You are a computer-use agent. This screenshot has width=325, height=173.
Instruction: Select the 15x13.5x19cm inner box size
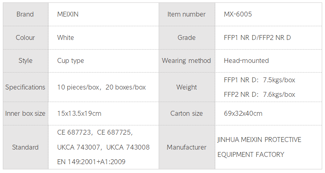tap(79, 113)
